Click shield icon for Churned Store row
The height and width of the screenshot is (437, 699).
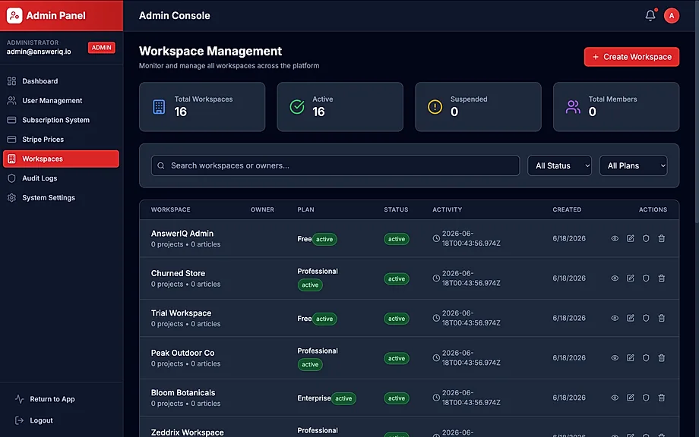646,278
